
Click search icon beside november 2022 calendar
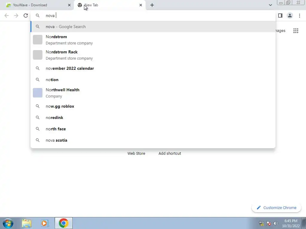(x=38, y=68)
